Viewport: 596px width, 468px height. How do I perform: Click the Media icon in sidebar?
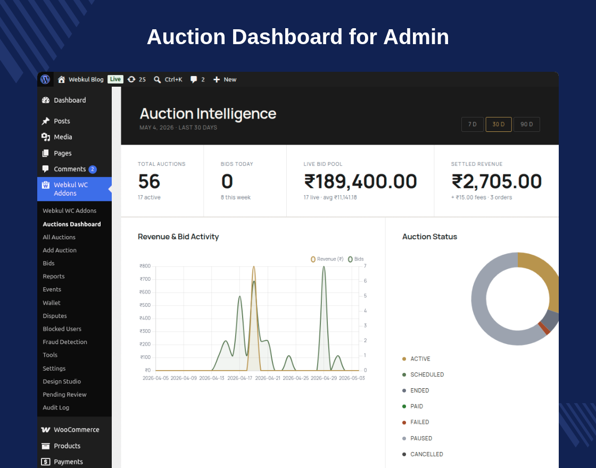pos(46,137)
